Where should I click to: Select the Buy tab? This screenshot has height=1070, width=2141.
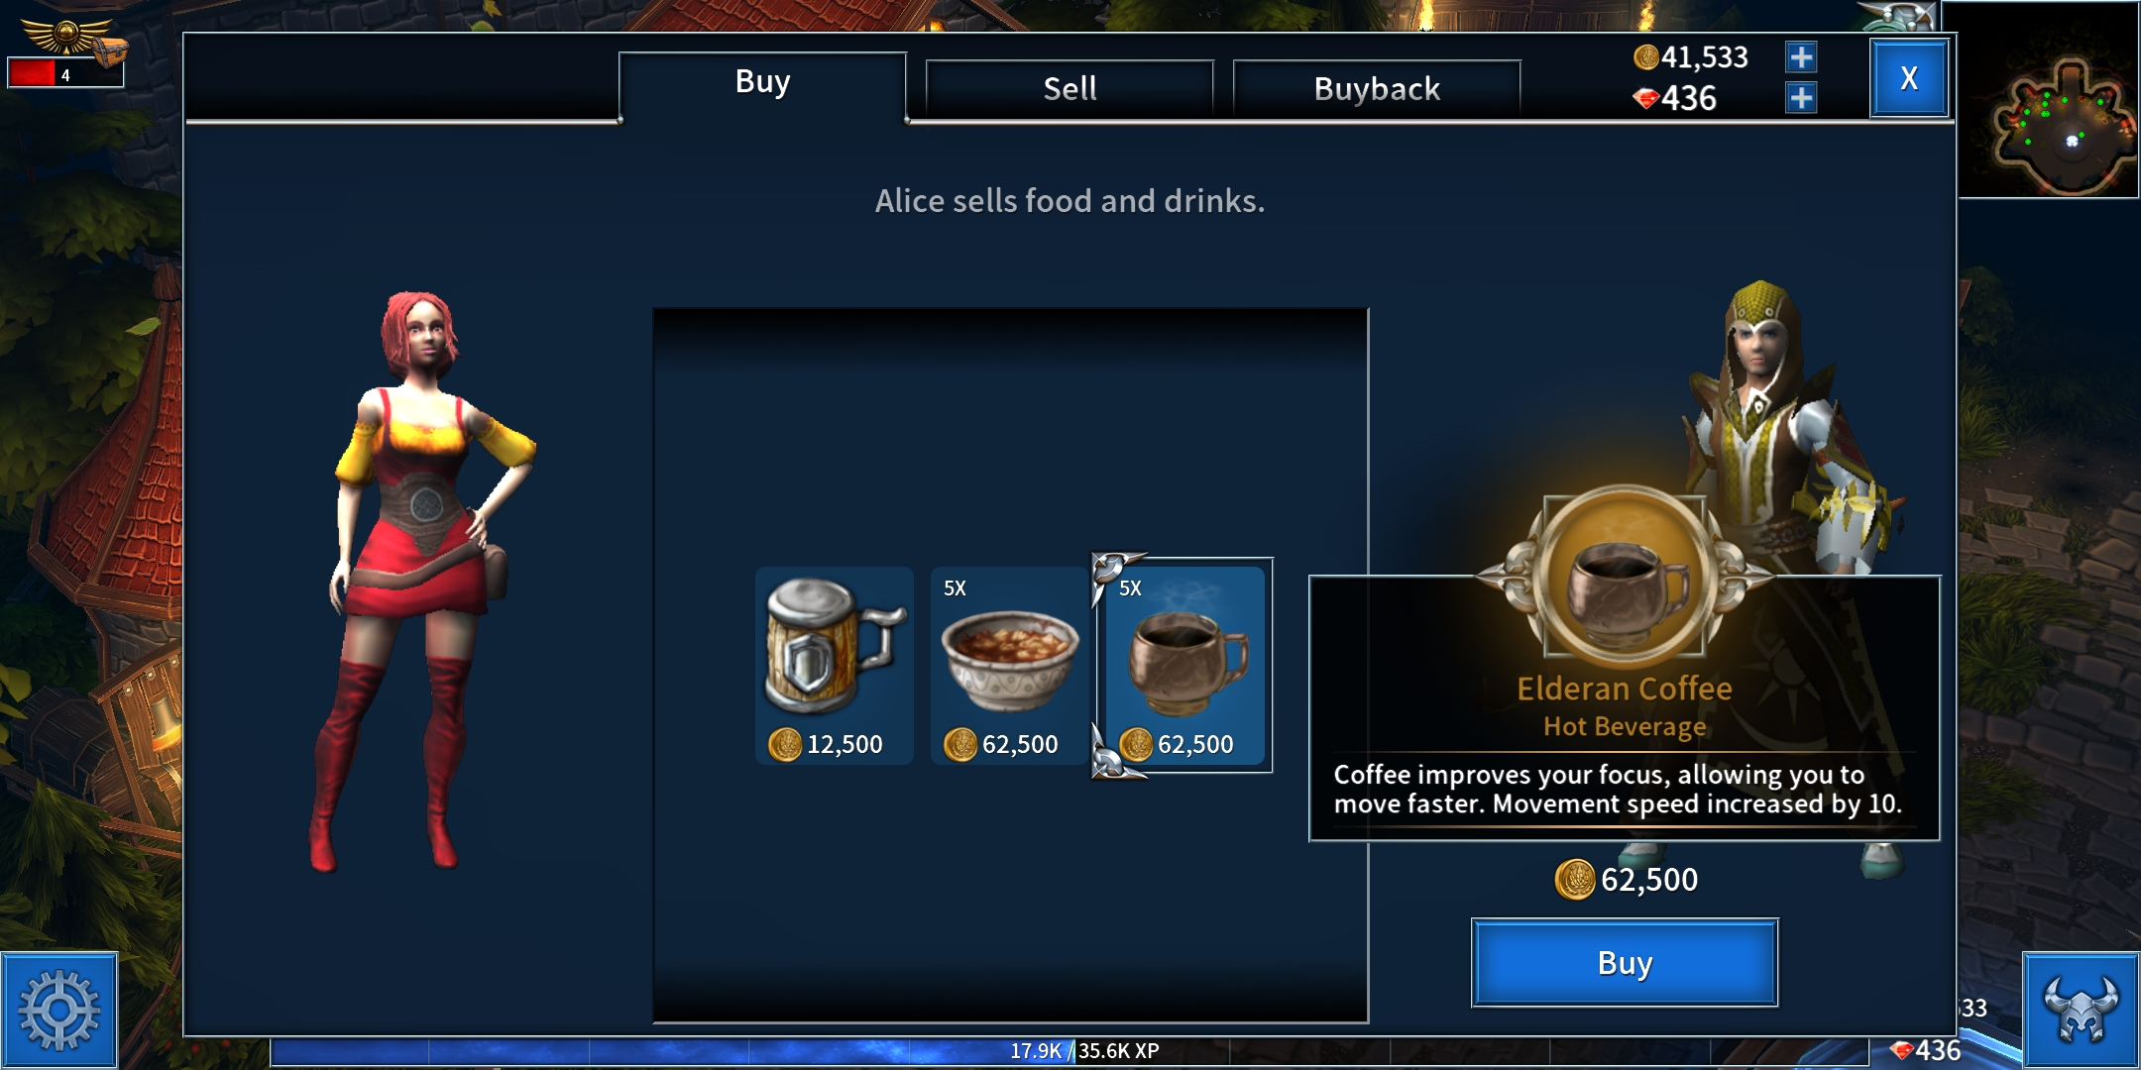coord(762,84)
